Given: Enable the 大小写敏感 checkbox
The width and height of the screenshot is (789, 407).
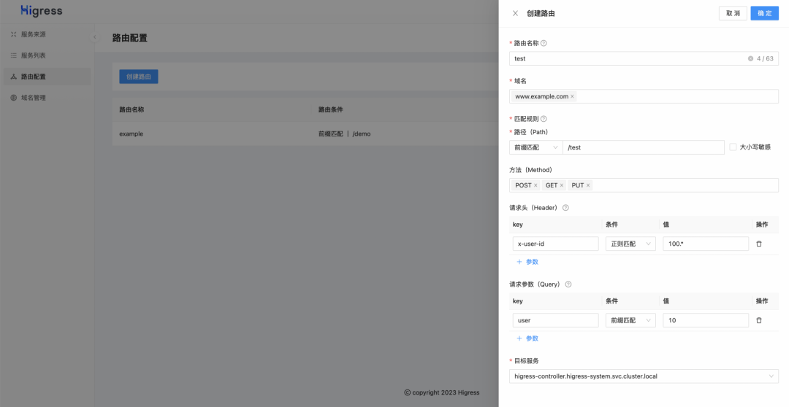Looking at the screenshot, I should click(733, 147).
